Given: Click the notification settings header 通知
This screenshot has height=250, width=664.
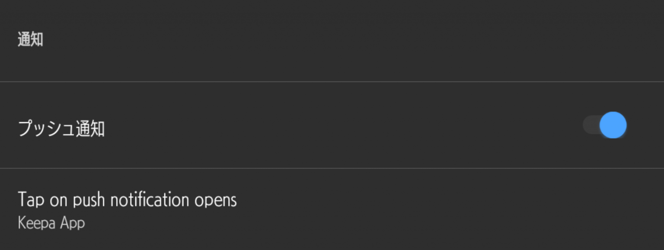Looking at the screenshot, I should [30, 39].
